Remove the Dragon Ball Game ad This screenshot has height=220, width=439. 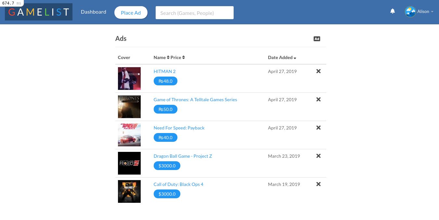pos(318,156)
